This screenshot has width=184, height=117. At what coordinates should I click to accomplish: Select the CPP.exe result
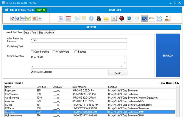90,108
